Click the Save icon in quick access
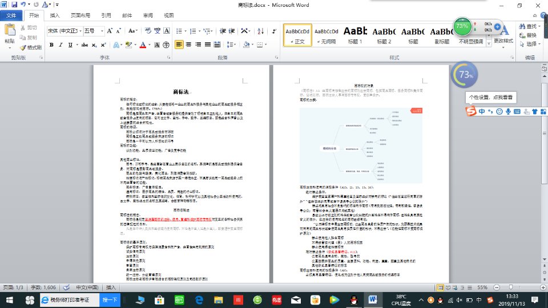This screenshot has width=548, height=308. [x=14, y=5]
